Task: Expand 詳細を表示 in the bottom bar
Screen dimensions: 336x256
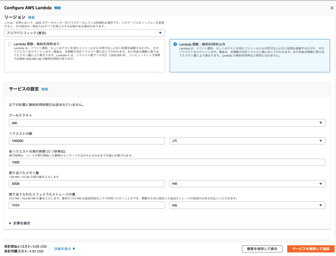Action: 65,249
